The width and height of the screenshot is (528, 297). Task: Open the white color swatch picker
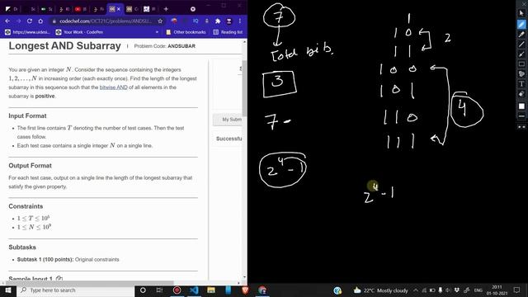pos(521,106)
